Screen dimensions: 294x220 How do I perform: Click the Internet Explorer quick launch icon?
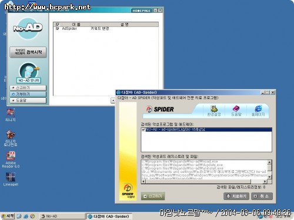tap(26, 216)
